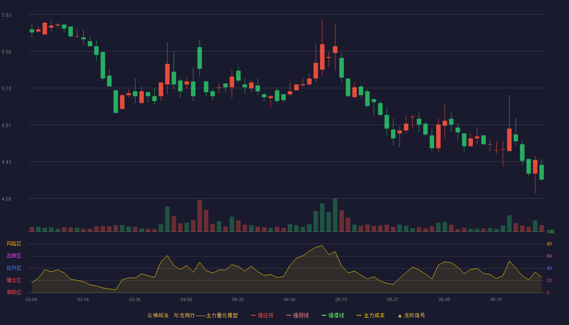Toggle the 强弱线 legend entry
Image resolution: width=569 pixels, height=325 pixels.
(x=298, y=315)
